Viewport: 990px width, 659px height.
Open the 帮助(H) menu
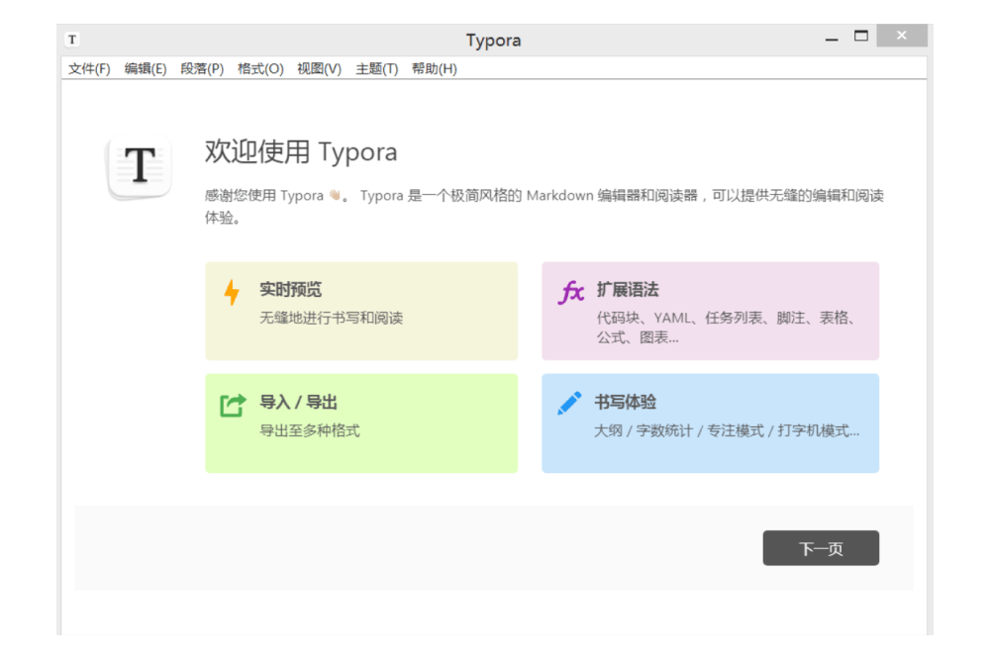coord(434,69)
